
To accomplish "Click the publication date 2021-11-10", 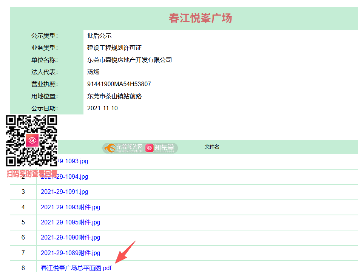I will (x=102, y=108).
